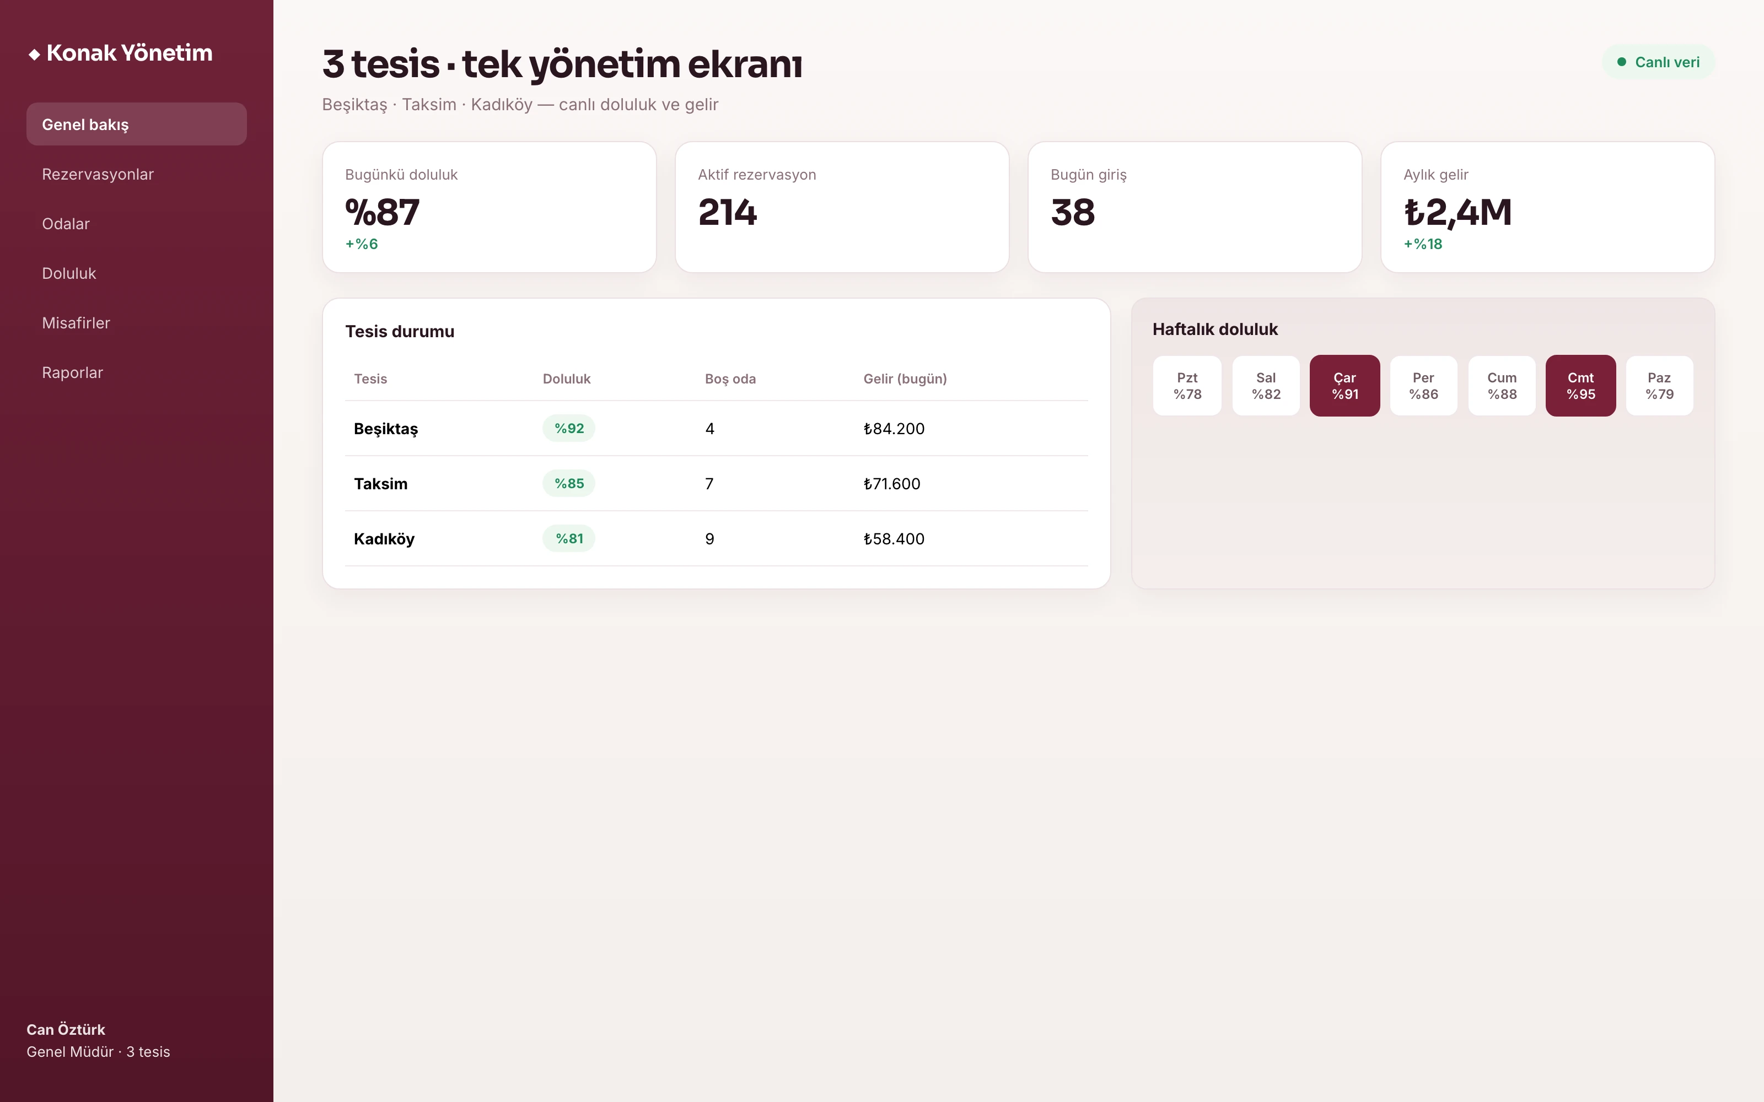Open the Genel bakış menu item

(x=136, y=124)
